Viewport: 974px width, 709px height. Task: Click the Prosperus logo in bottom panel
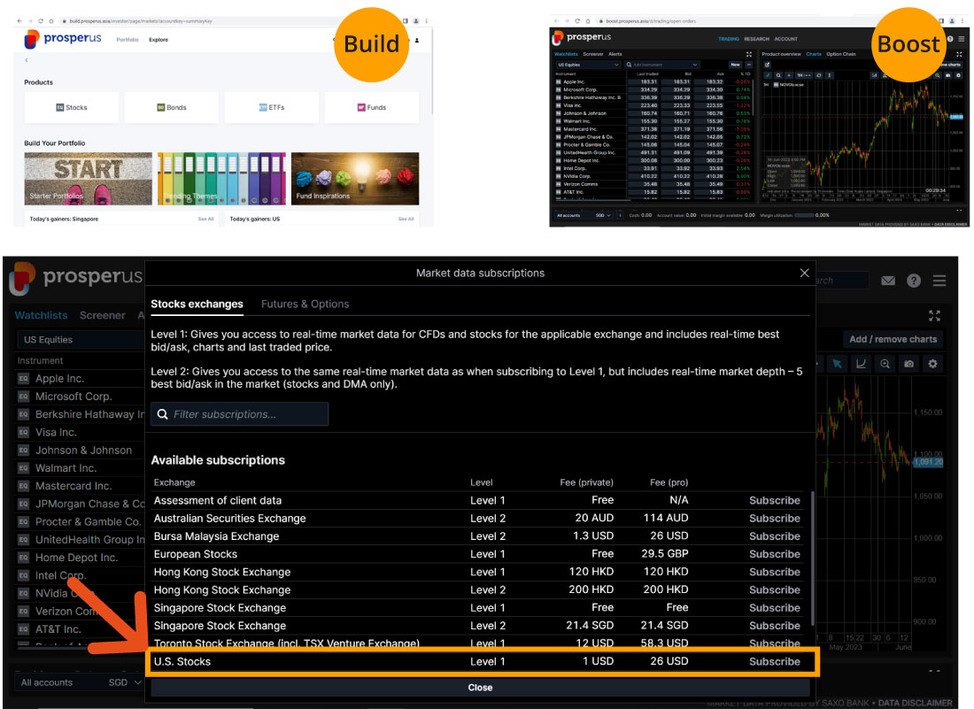click(76, 278)
